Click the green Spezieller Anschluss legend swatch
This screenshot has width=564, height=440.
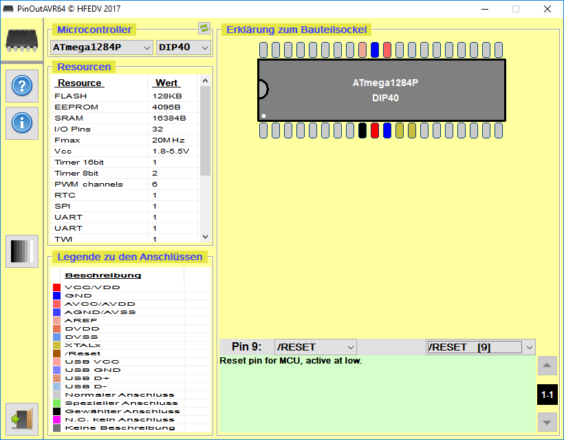57,404
